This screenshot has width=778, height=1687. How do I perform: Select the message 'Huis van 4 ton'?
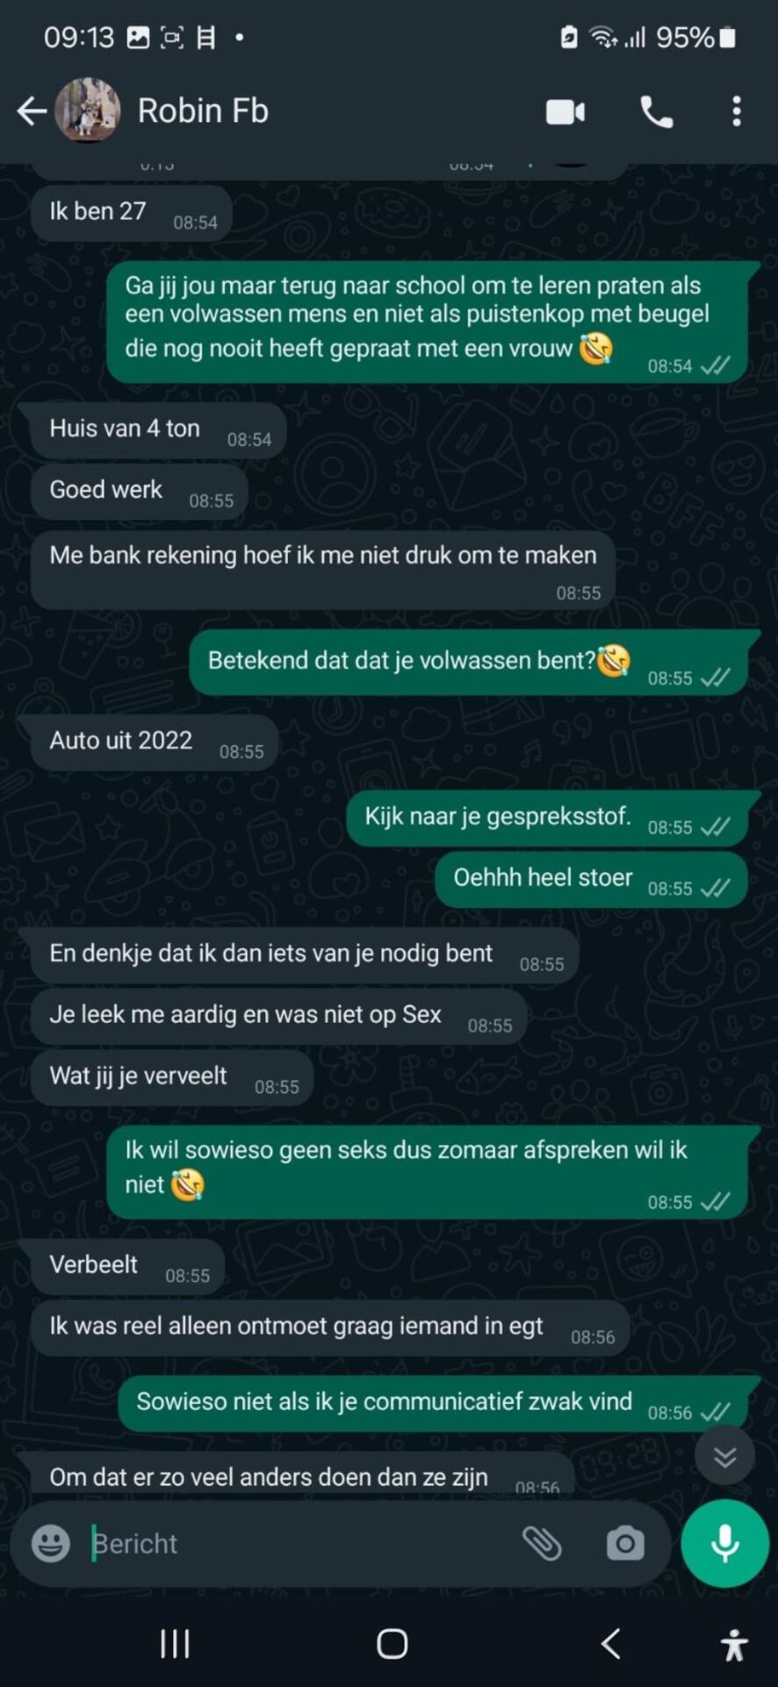[x=158, y=430]
